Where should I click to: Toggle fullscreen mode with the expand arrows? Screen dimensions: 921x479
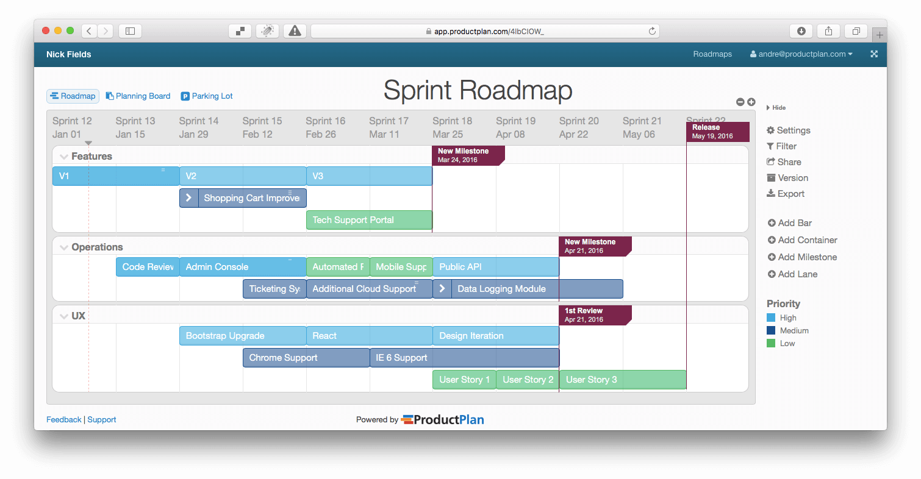click(873, 54)
